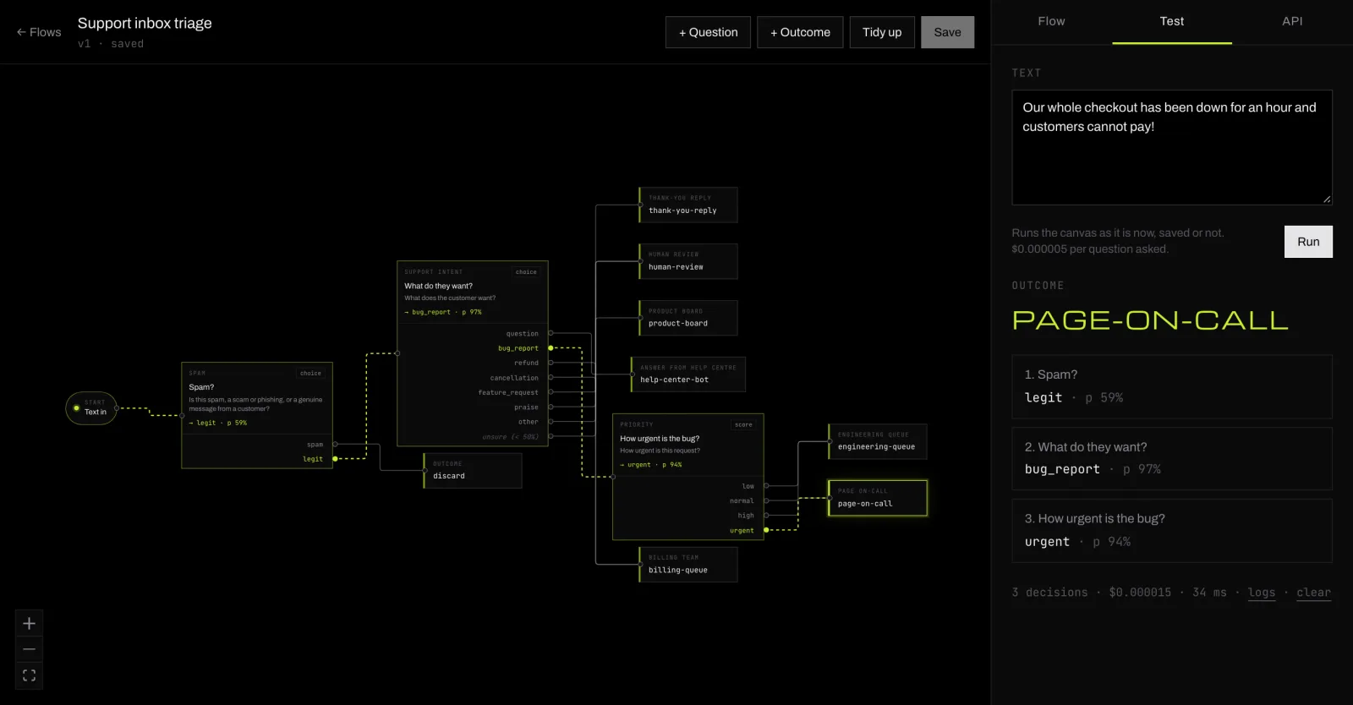This screenshot has height=705, width=1353.
Task: Select the highlighted page-on-call outcome node
Action: (878, 498)
